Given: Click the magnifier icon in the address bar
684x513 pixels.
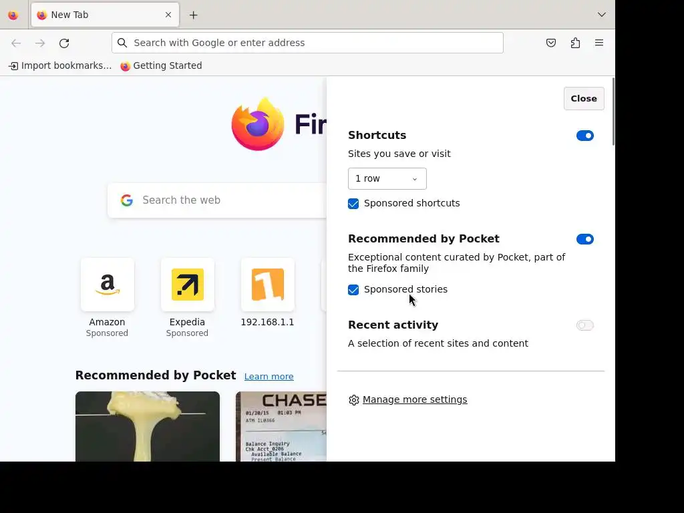Looking at the screenshot, I should (123, 43).
